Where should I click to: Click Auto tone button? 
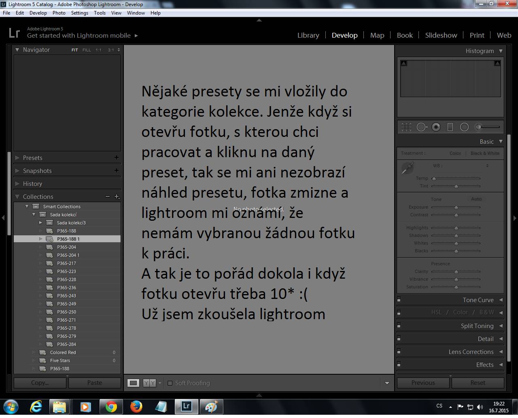476,199
